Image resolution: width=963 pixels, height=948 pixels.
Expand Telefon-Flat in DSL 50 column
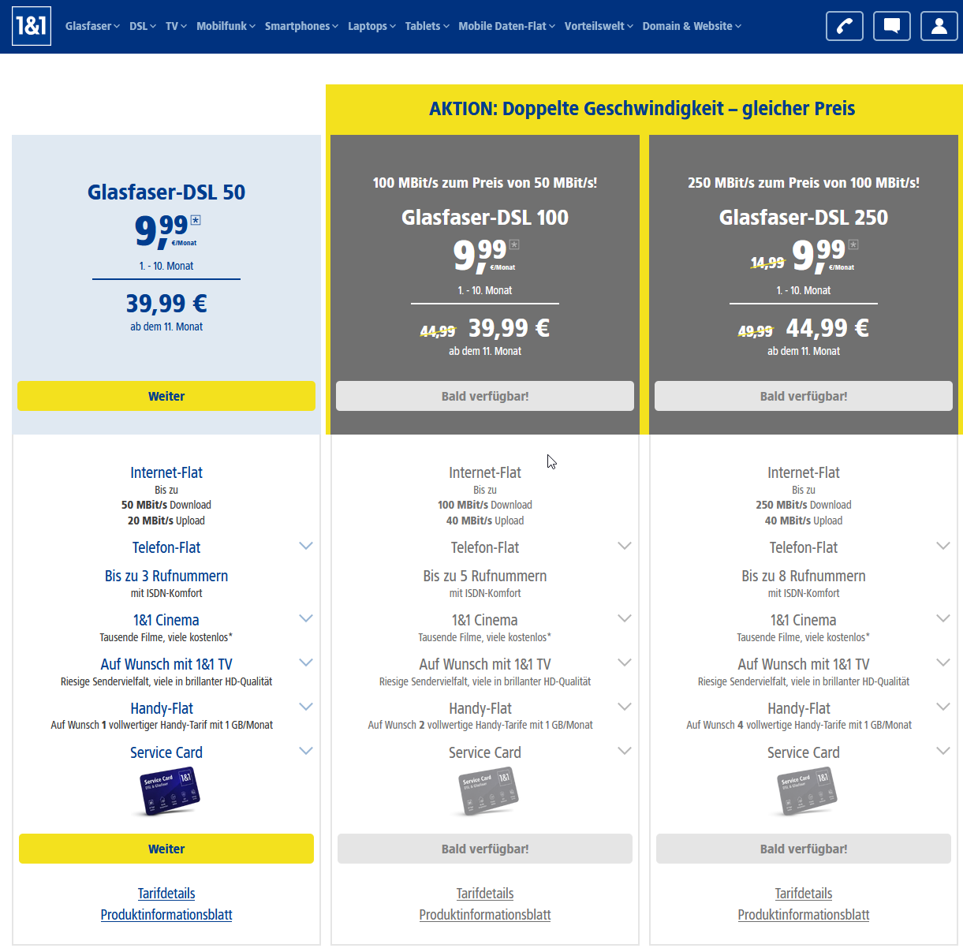coord(306,546)
